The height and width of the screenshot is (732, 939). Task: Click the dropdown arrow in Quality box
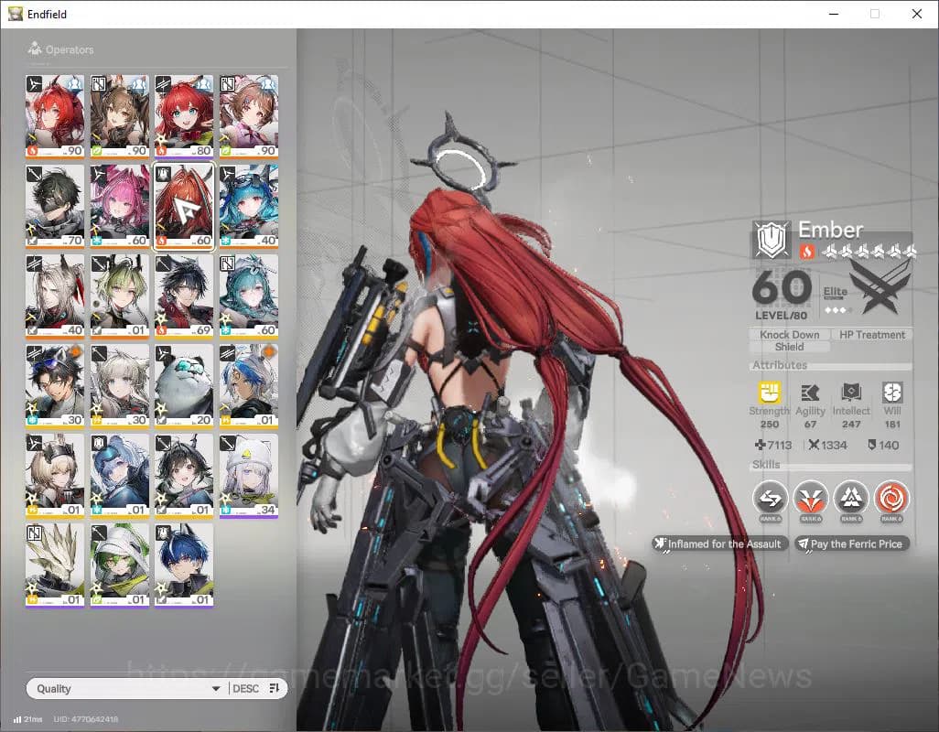click(x=216, y=689)
